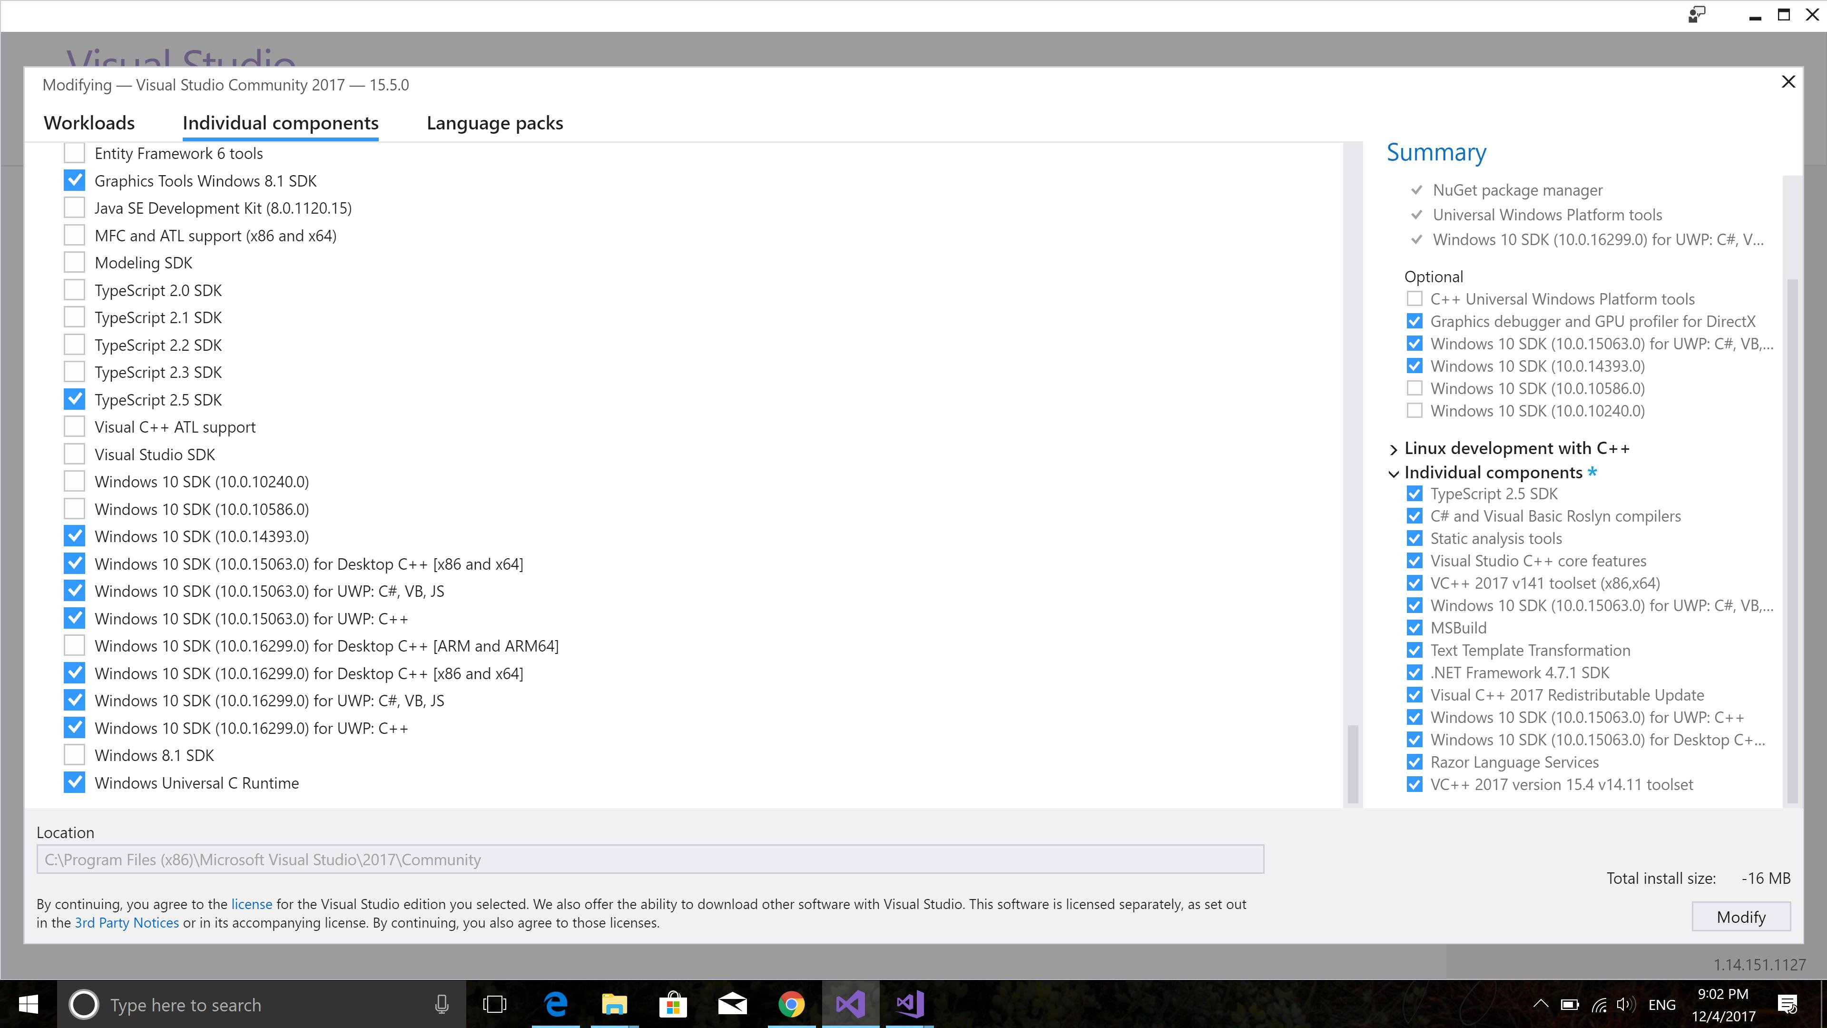
Task: Uncheck MSBuild in the Summary list
Action: [1414, 628]
